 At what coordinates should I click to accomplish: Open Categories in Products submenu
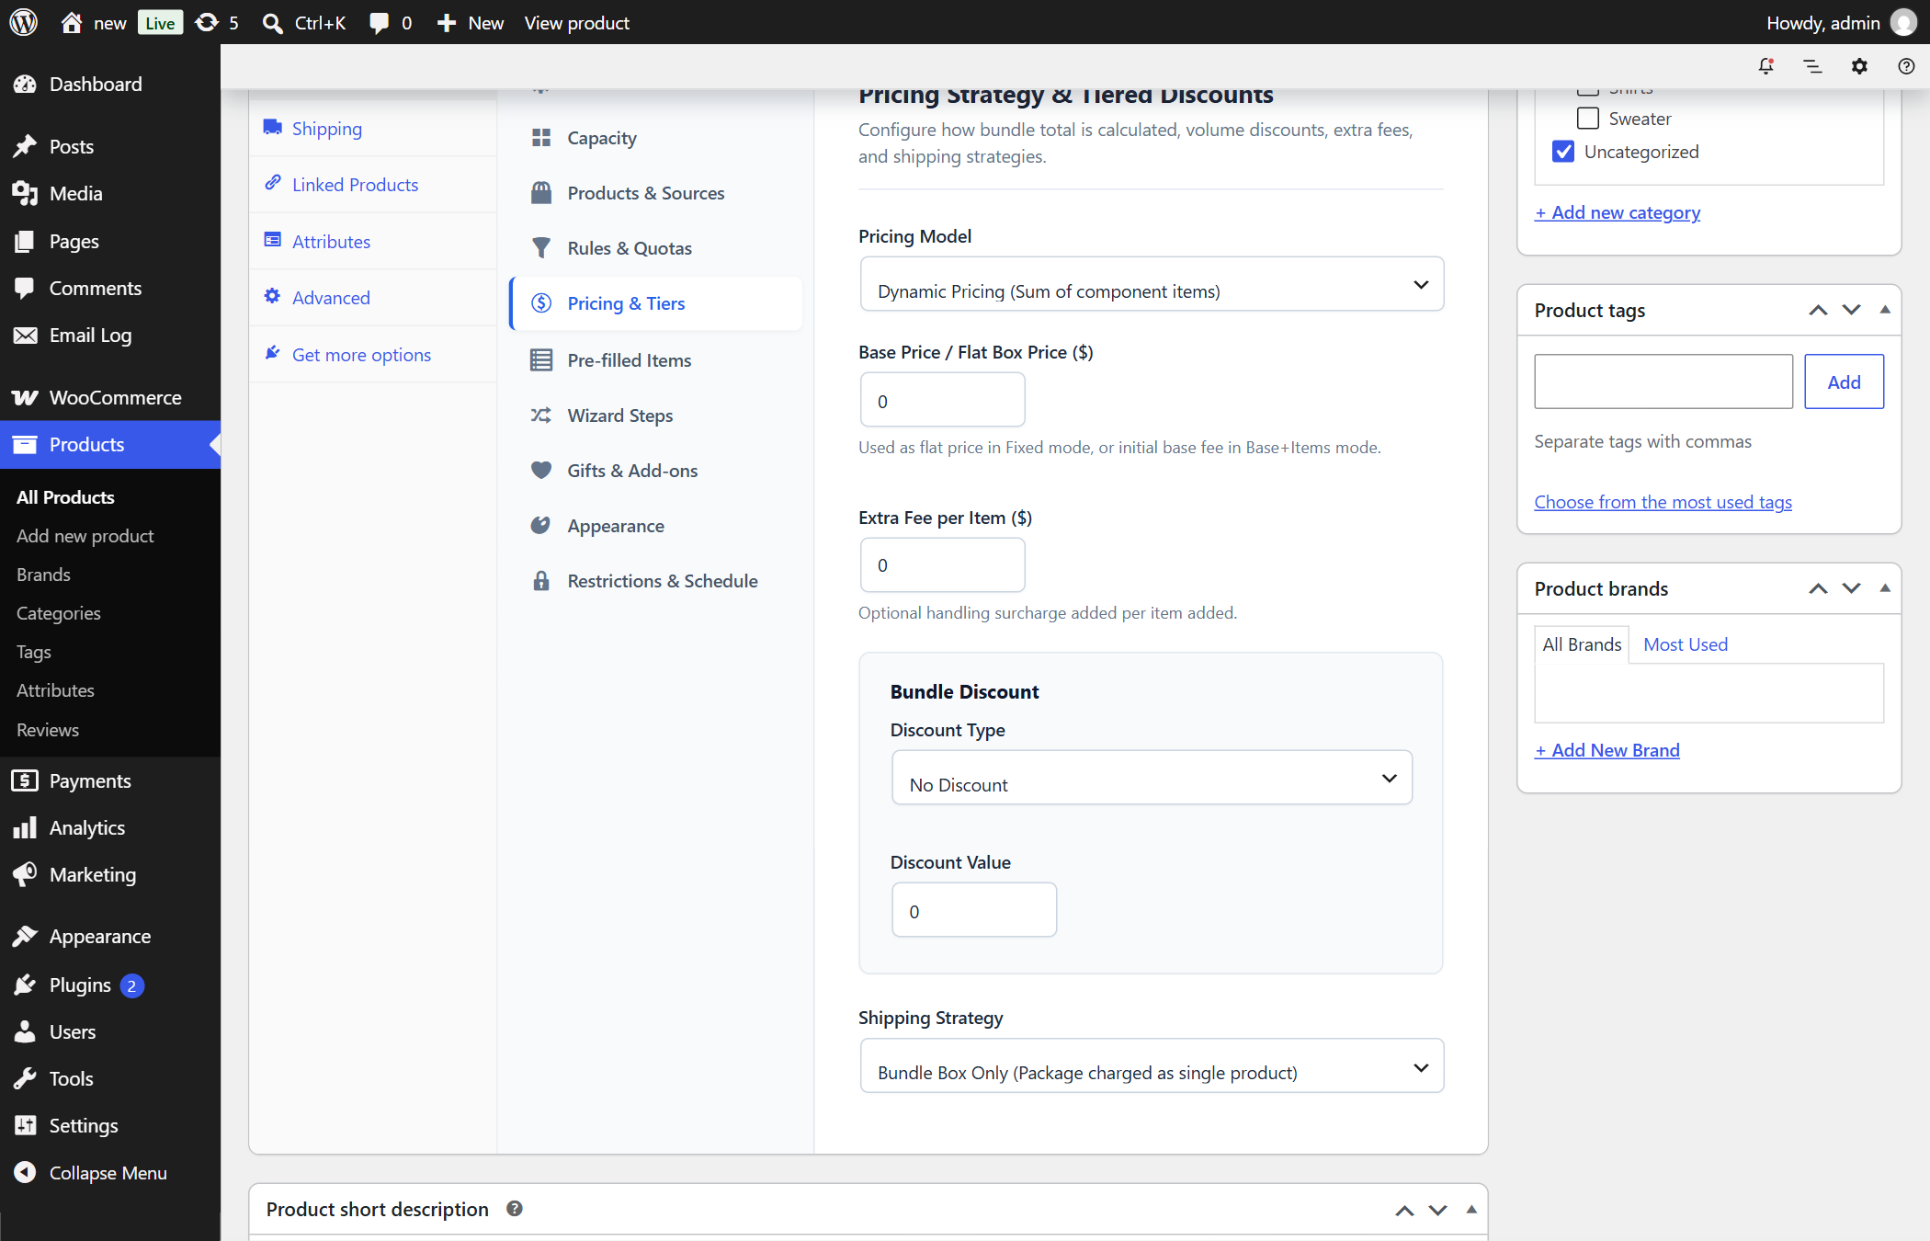coord(59,613)
